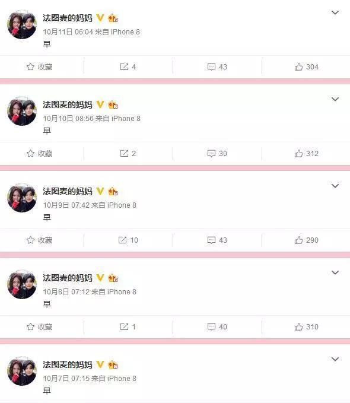The width and height of the screenshot is (350, 403).
Task: Open the October 11 06:04 timestamp link
Action: point(68,32)
